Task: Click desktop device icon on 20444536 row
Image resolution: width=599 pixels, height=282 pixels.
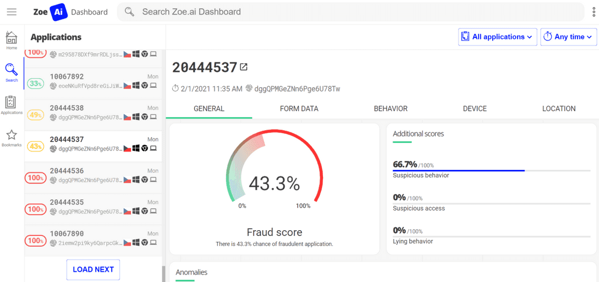Action: point(153,180)
